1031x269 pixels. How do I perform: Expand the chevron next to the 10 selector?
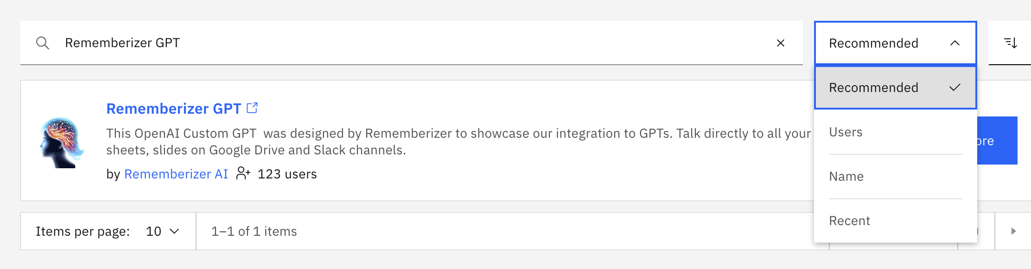174,232
